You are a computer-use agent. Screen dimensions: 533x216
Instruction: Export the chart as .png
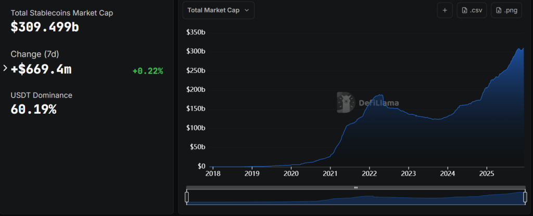coord(506,10)
